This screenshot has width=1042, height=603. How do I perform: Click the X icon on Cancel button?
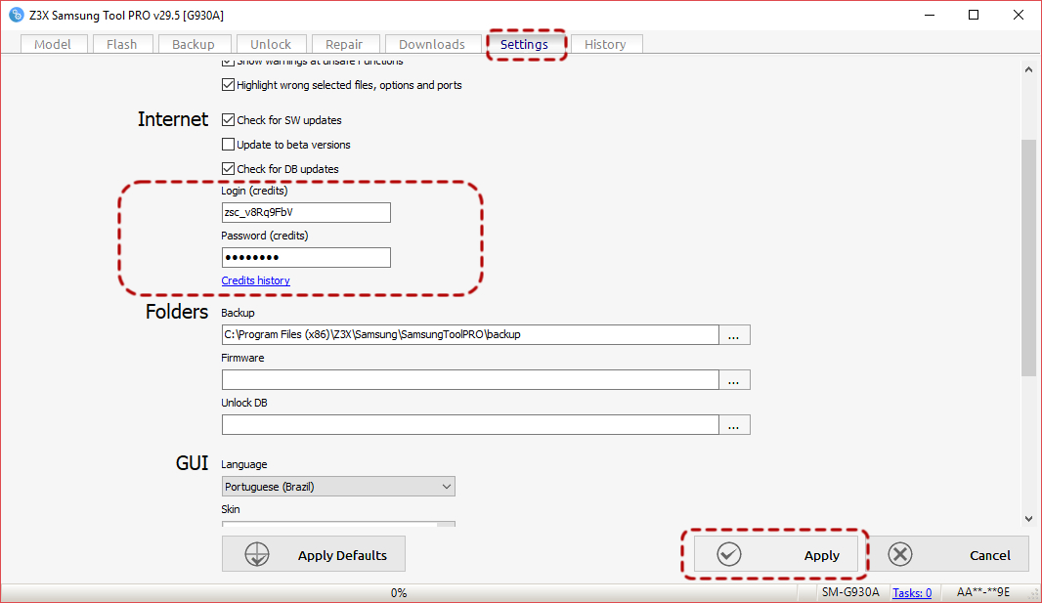[900, 554]
